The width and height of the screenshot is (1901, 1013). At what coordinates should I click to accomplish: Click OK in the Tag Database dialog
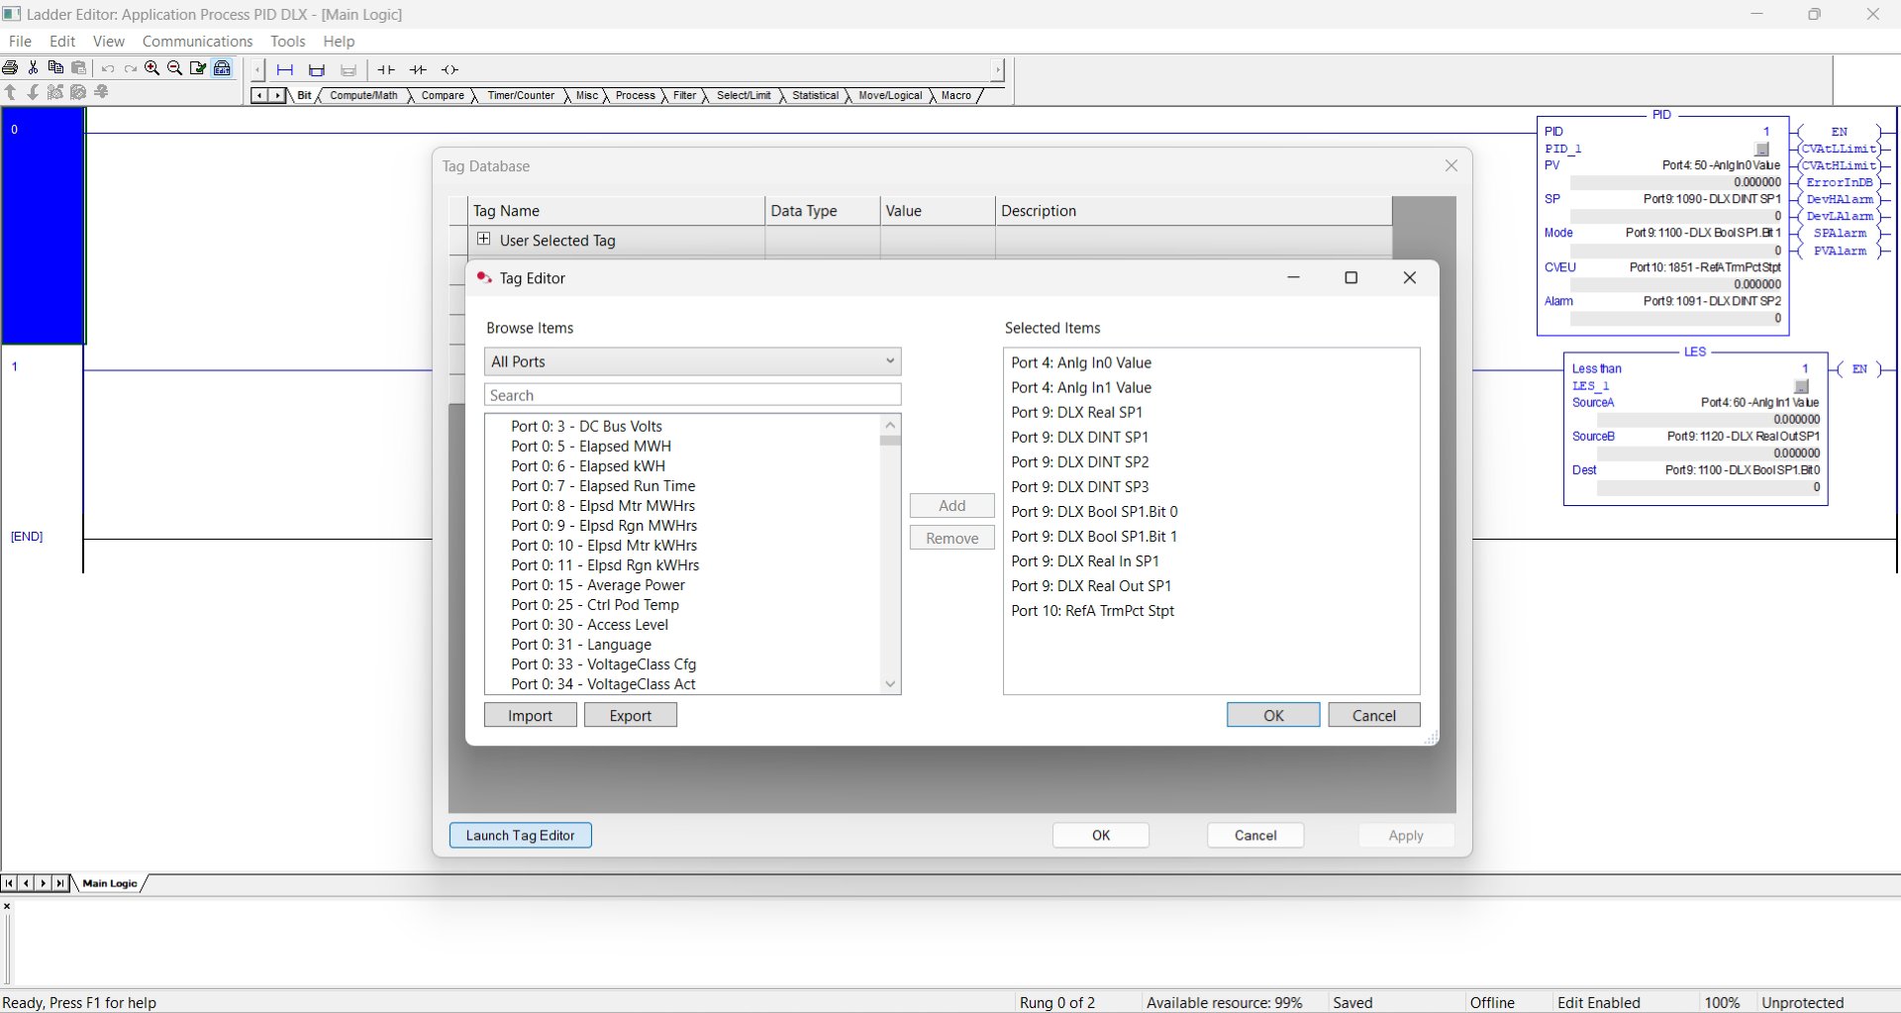1101,835
